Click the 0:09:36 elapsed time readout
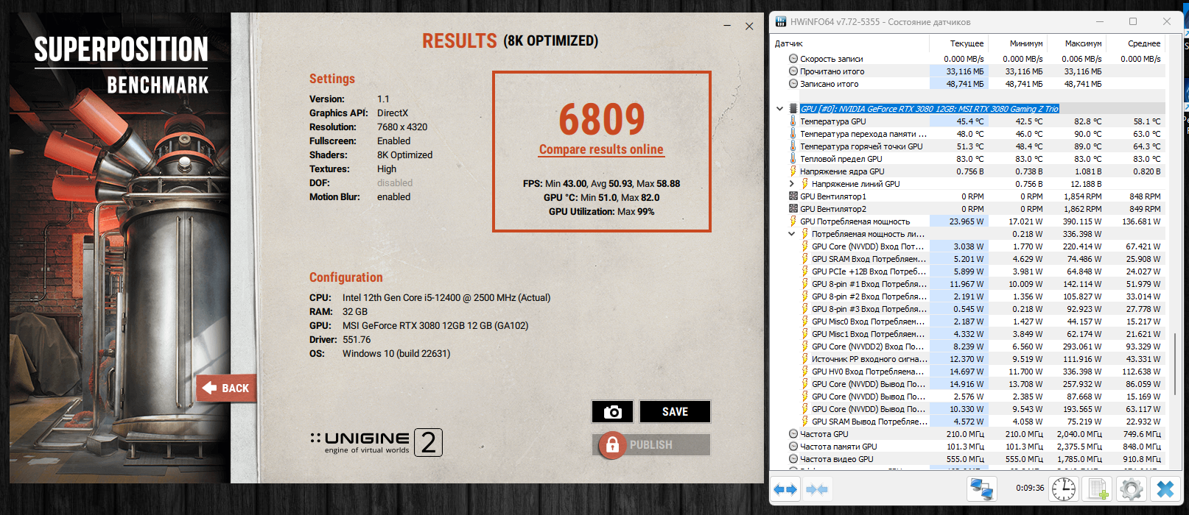 1030,488
